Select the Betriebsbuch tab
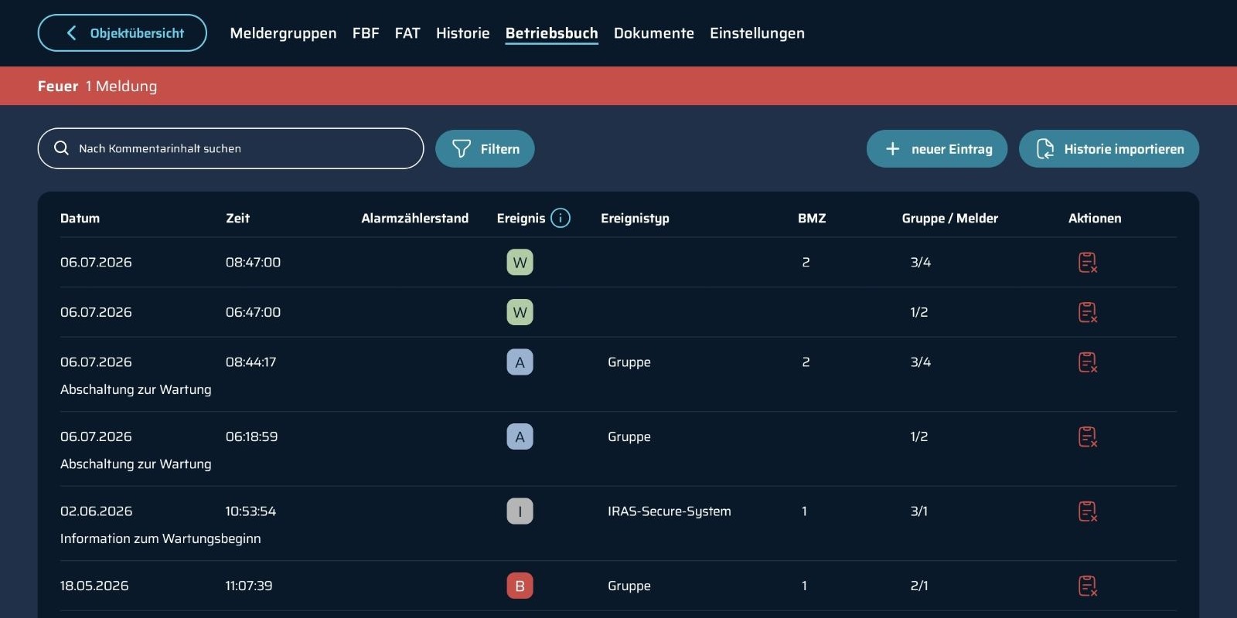This screenshot has width=1237, height=618. click(551, 33)
